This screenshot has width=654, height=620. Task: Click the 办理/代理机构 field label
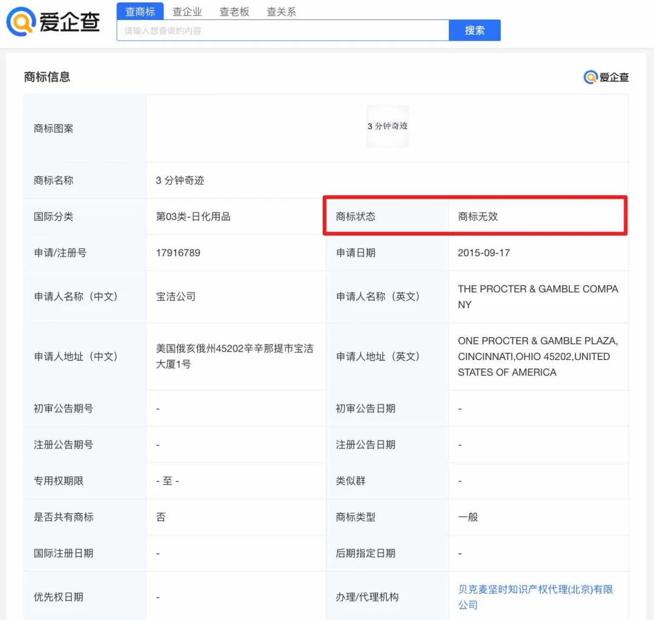pyautogui.click(x=367, y=597)
